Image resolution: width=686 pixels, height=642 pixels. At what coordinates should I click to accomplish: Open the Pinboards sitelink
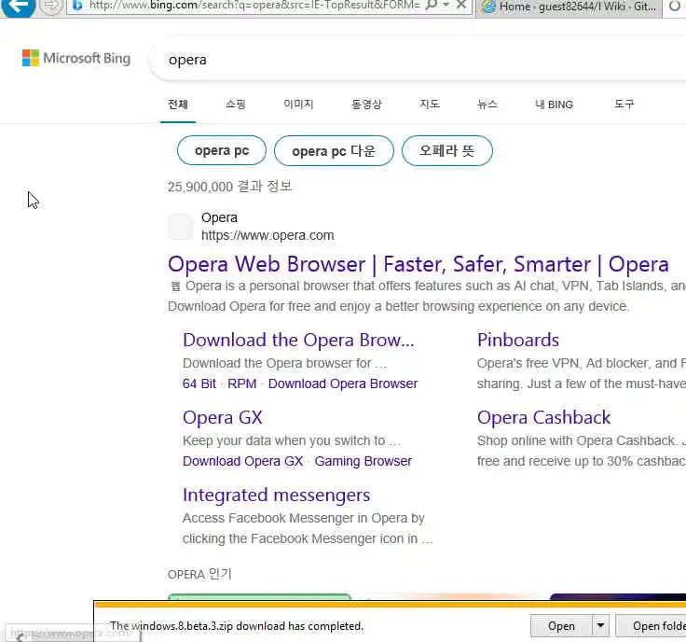coord(518,341)
